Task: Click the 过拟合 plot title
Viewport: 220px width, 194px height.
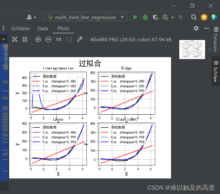Action: coord(90,63)
